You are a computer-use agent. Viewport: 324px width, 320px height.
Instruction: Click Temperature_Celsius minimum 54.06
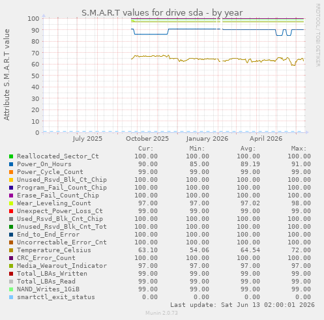(x=199, y=250)
